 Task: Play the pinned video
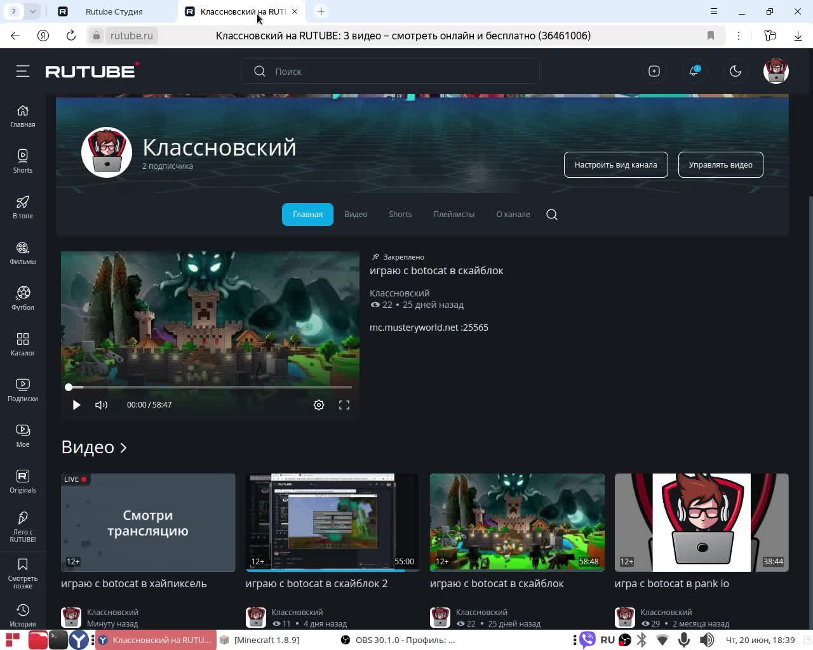click(x=76, y=405)
